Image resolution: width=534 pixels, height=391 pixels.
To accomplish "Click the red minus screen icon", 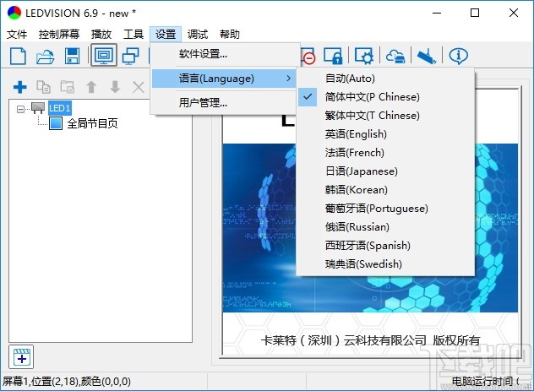I will point(309,57).
